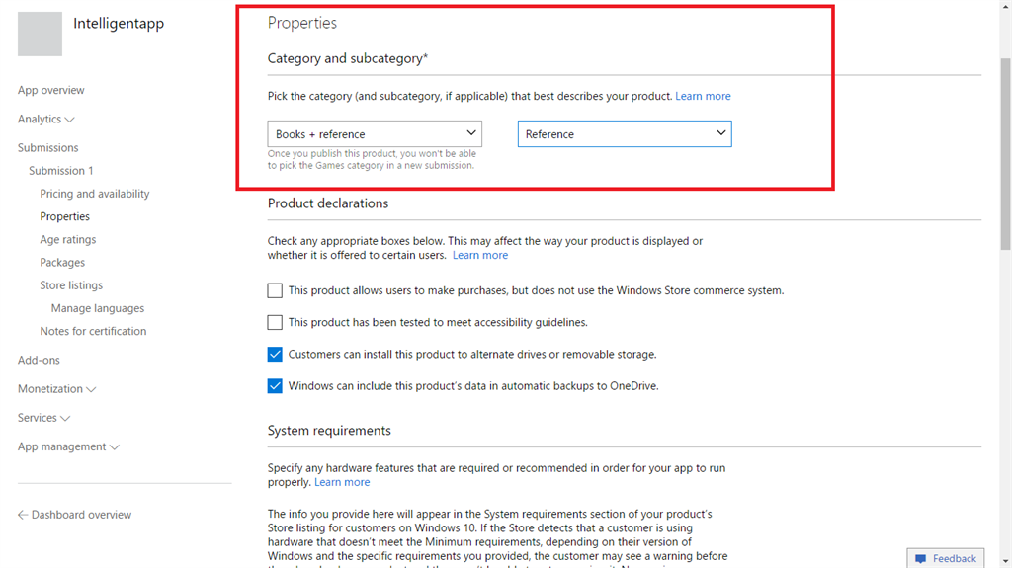
Task: Click Learn more link for category
Action: click(x=703, y=96)
